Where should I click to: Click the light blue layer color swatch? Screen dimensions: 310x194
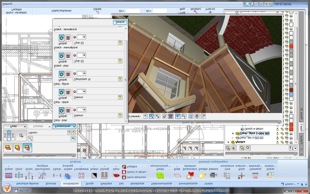[291, 94]
